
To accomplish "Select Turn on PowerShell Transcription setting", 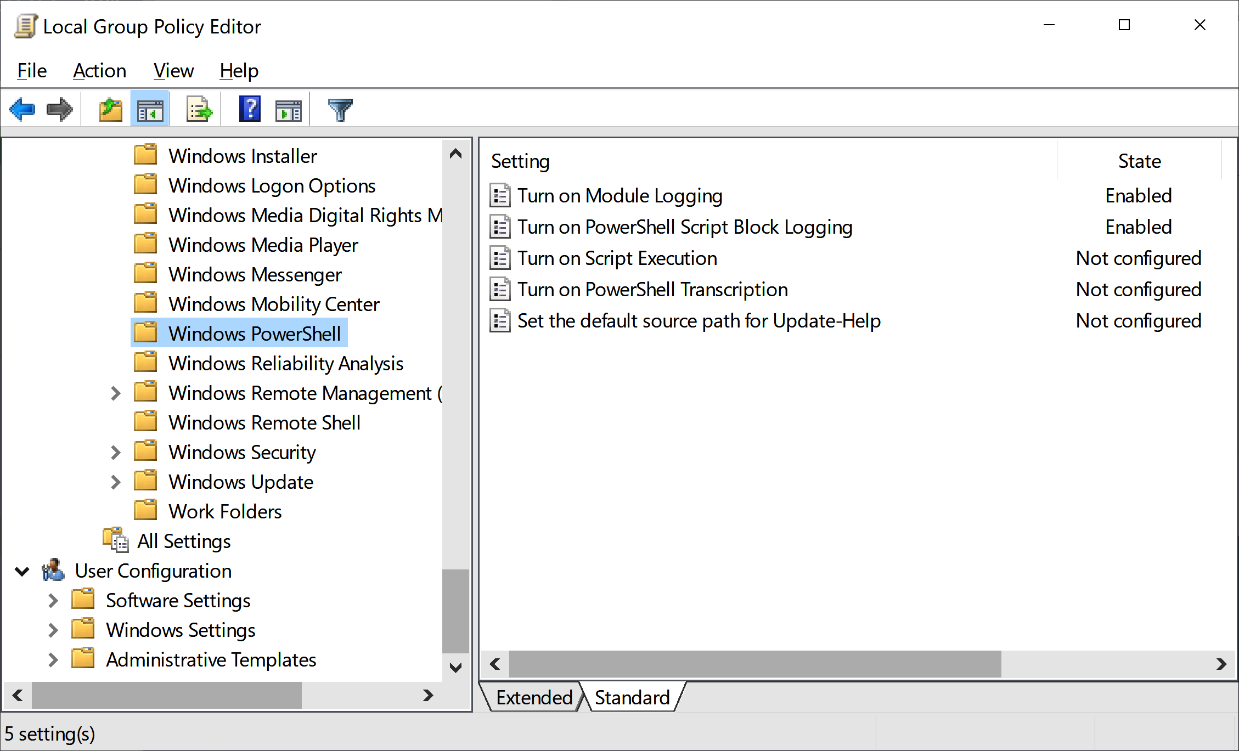I will pyautogui.click(x=652, y=290).
